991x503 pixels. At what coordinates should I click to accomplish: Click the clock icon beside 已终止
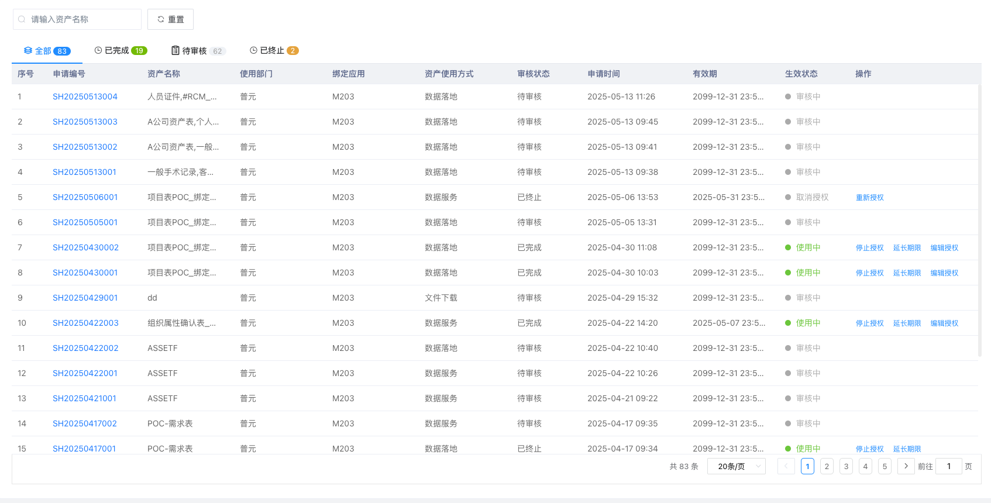click(x=253, y=50)
